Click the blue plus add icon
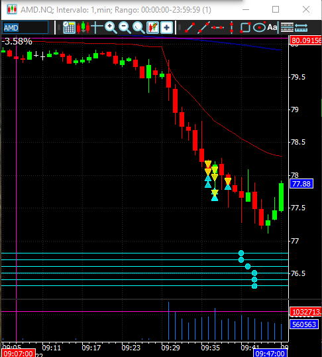This screenshot has height=357, width=322. coord(167,28)
